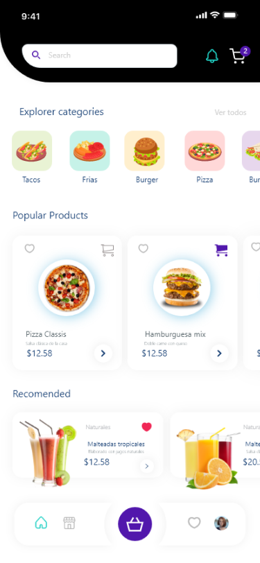Open notifications via the bell icon
Image resolution: width=260 pixels, height=563 pixels.
[x=212, y=56]
